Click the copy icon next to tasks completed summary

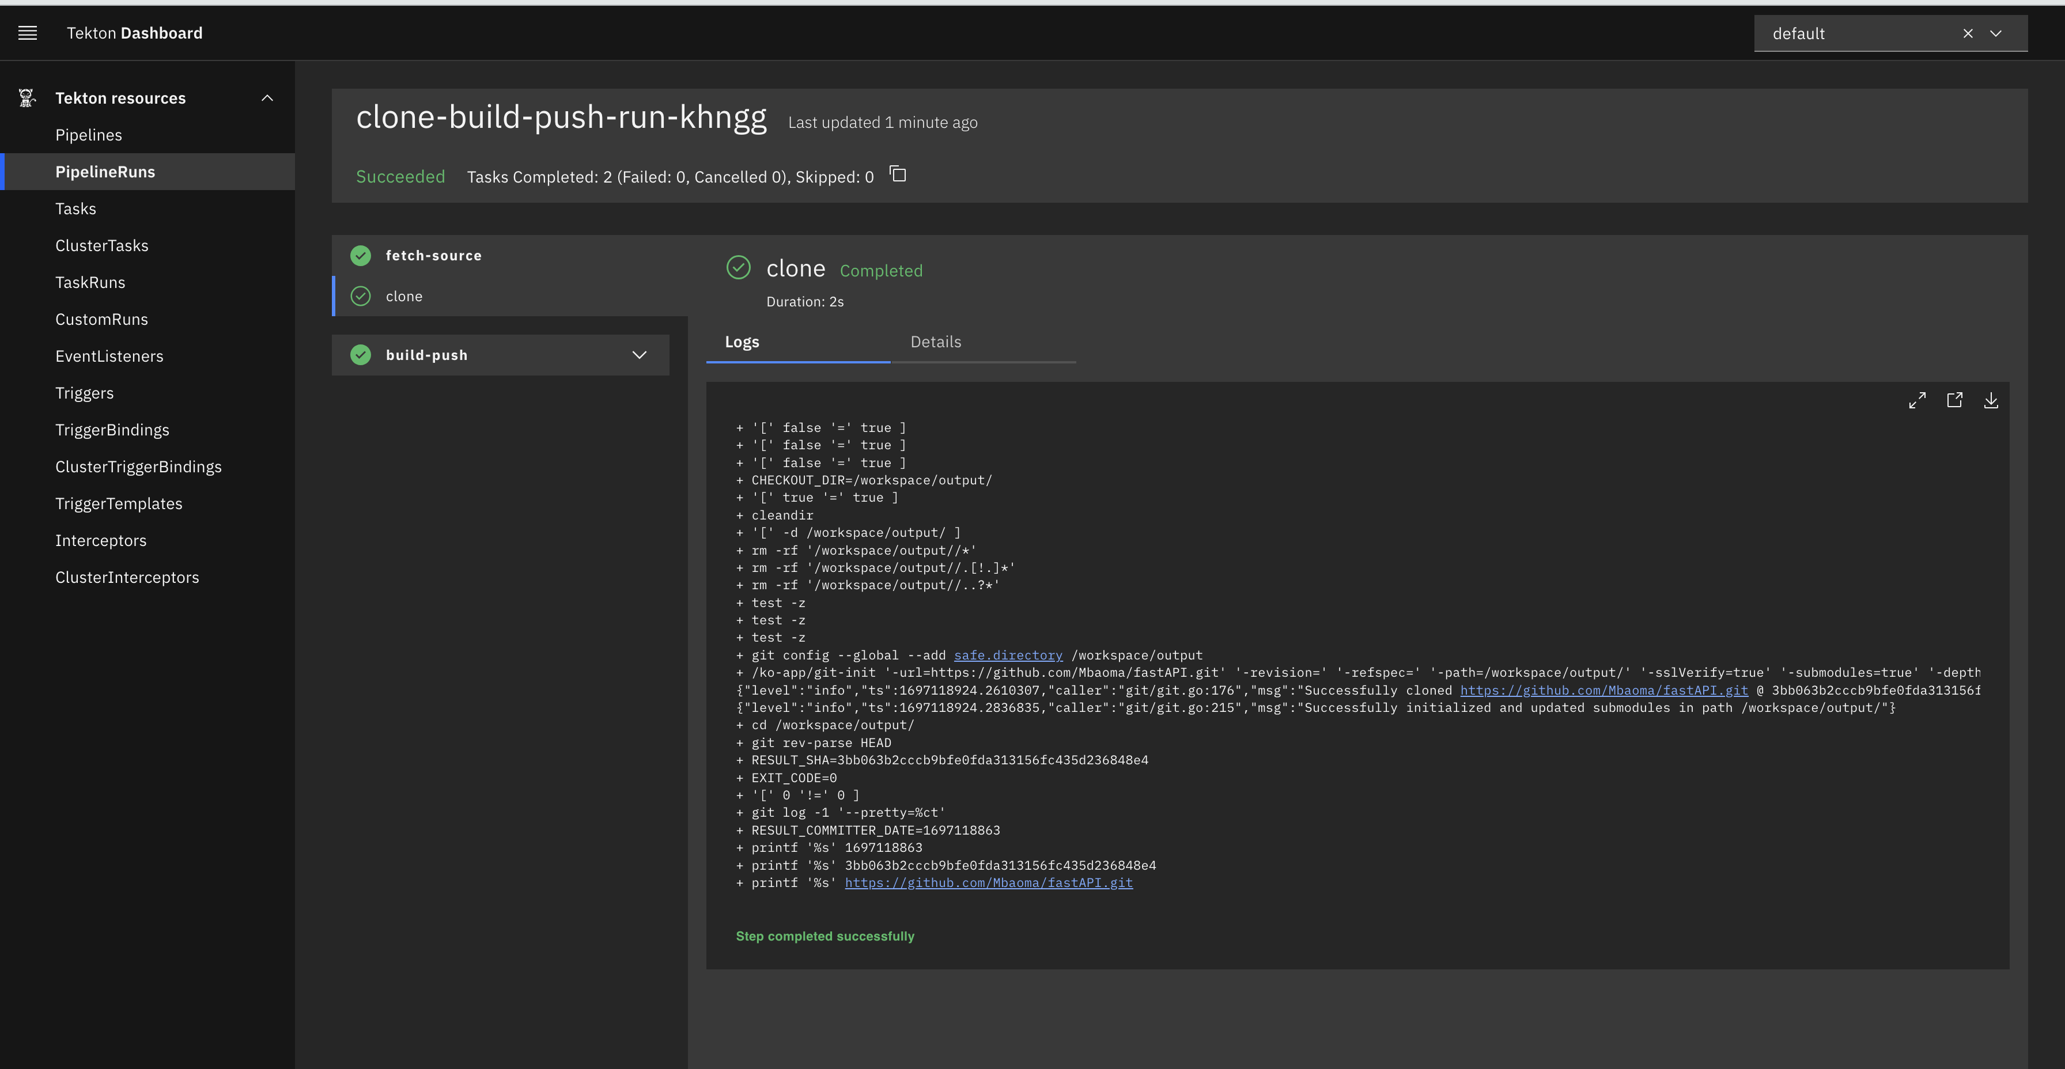tap(897, 174)
